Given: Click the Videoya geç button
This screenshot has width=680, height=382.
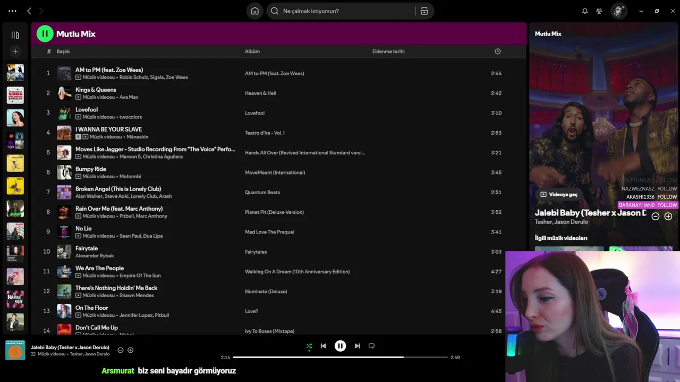Looking at the screenshot, I should click(x=559, y=195).
